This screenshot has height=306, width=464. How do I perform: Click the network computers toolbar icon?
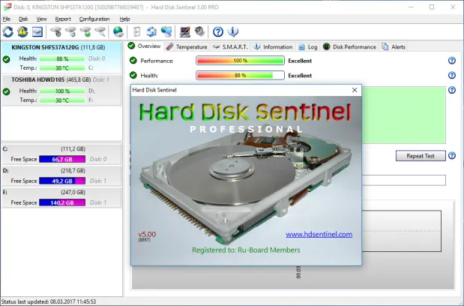(166, 31)
